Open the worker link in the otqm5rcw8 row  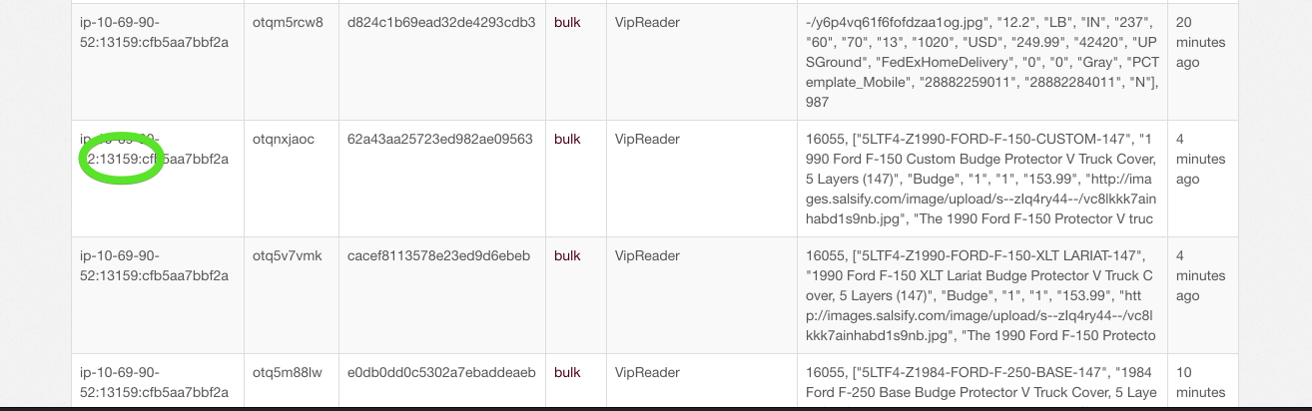point(155,32)
